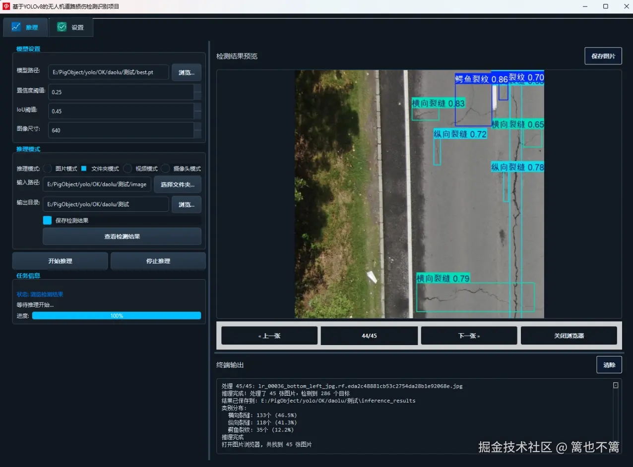Select 视频模式 radio button
Viewport: 633px width, 467px height.
127,169
